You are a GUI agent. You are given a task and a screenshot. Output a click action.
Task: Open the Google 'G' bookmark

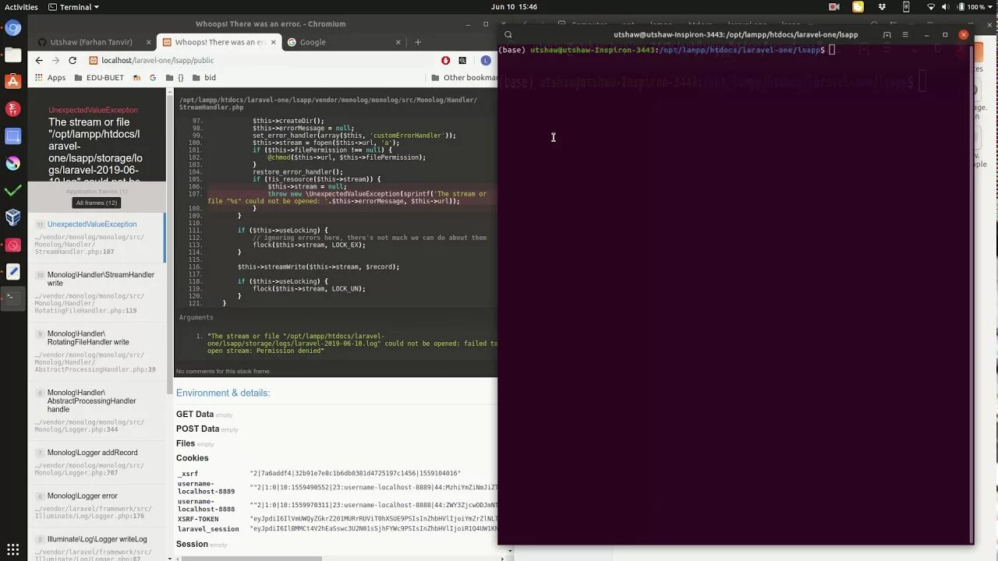(x=153, y=78)
